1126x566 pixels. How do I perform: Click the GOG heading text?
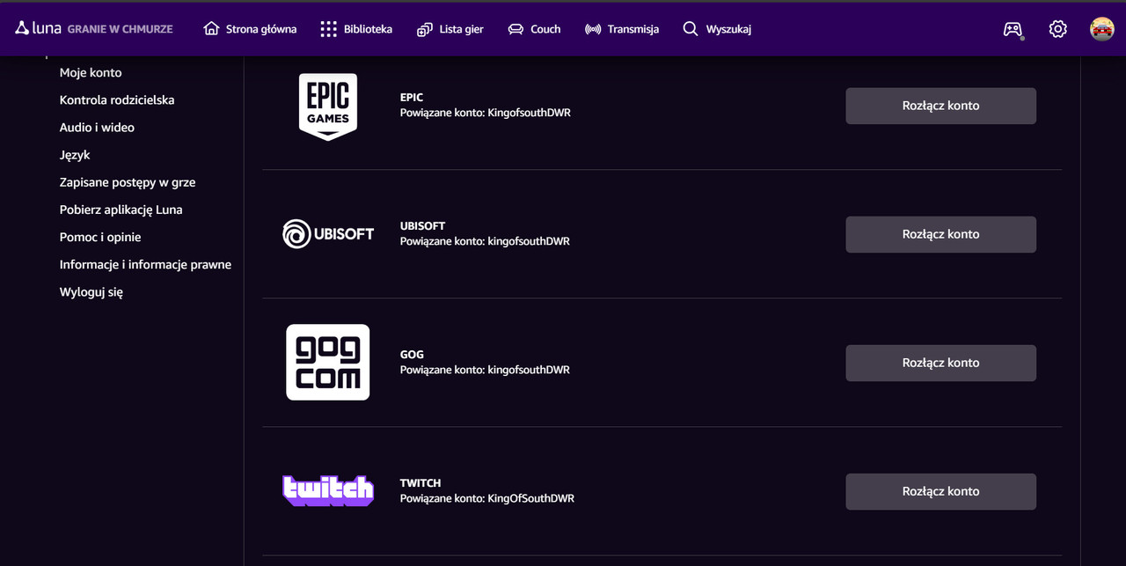412,354
